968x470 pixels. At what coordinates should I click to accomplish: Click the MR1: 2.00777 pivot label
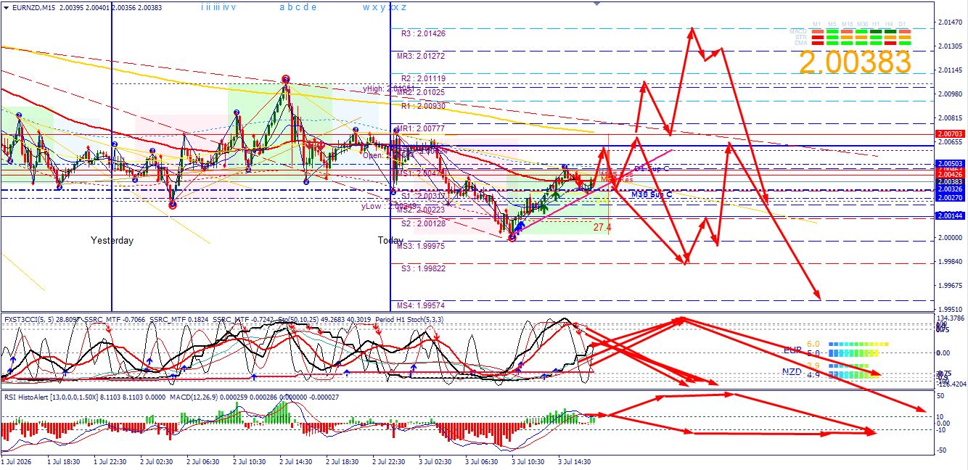tap(421, 128)
